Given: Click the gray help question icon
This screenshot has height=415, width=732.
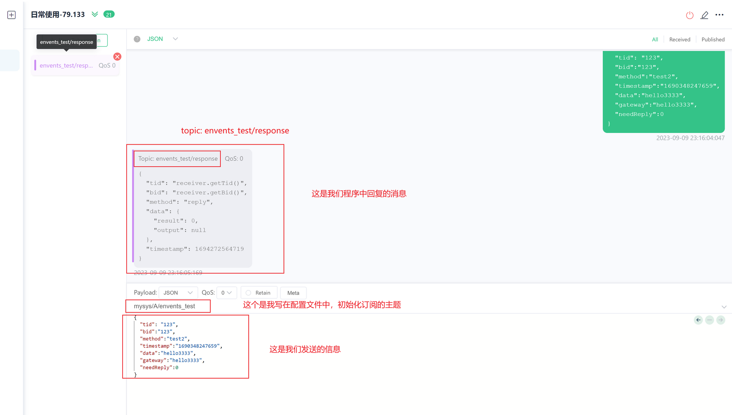Looking at the screenshot, I should (x=137, y=39).
